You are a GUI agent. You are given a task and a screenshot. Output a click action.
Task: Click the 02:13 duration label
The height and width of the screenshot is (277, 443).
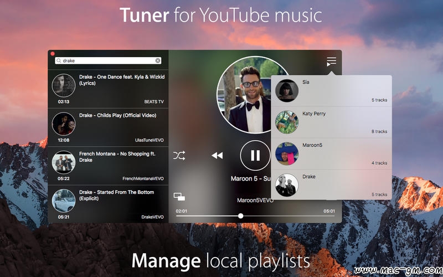click(x=64, y=102)
